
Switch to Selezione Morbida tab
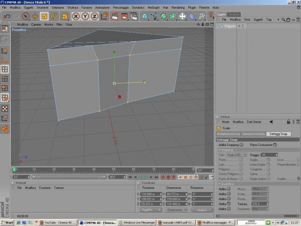pyautogui.click(x=253, y=134)
